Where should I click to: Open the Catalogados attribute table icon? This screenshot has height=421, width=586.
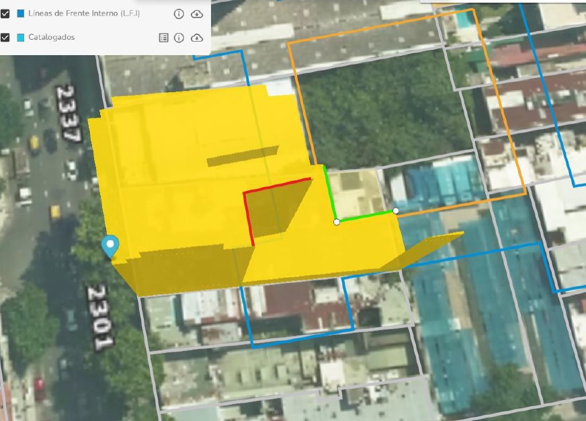tap(164, 38)
